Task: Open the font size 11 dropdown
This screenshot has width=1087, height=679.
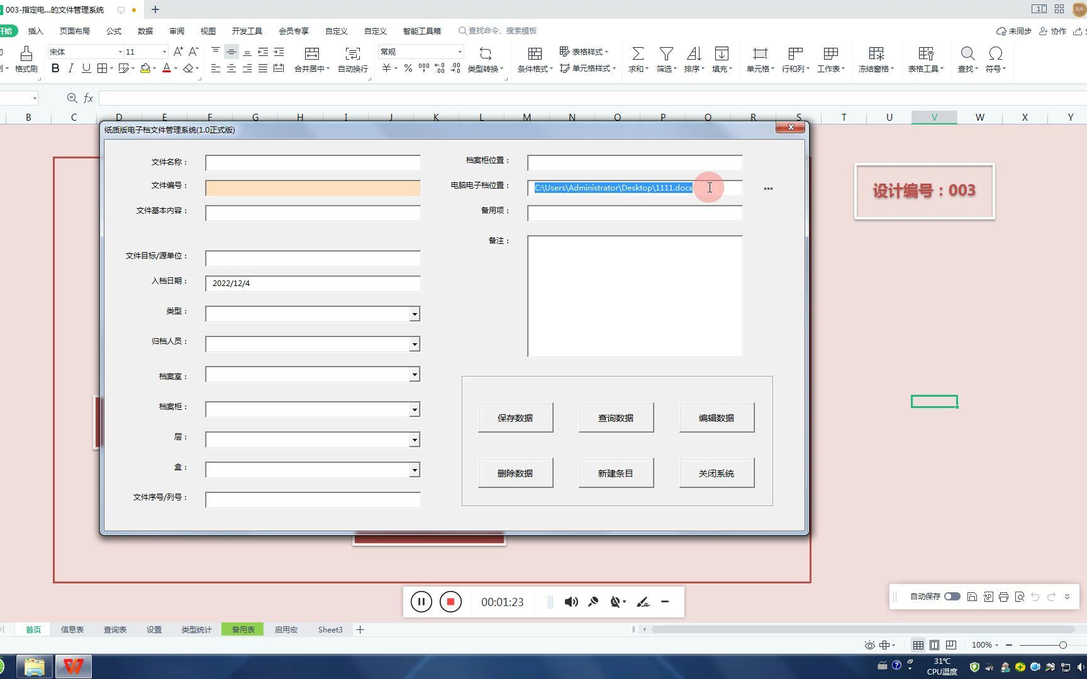Action: pyautogui.click(x=164, y=52)
